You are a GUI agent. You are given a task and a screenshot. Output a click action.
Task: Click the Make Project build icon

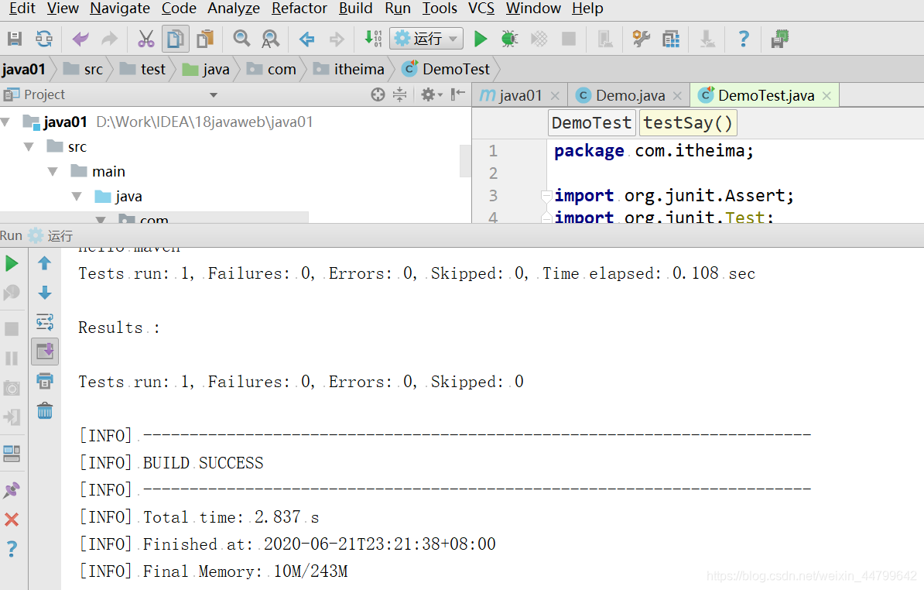tap(372, 39)
